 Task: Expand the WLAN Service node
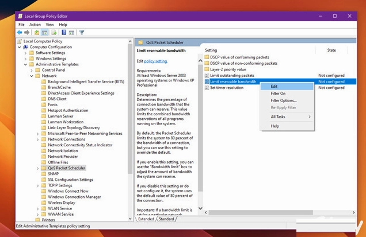click(37, 209)
